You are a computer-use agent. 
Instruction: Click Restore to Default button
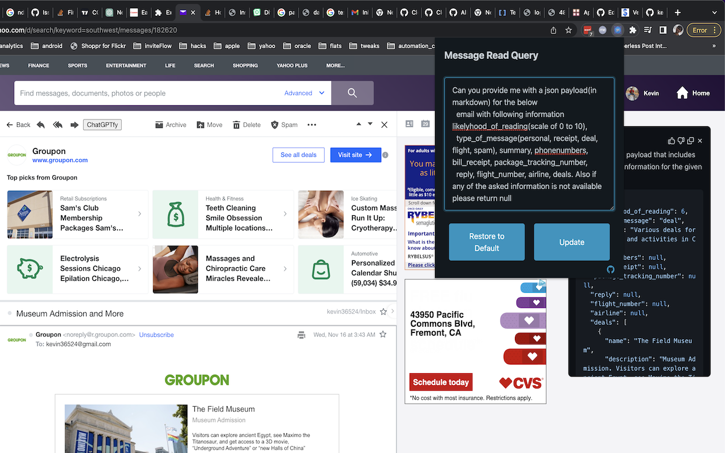tap(487, 242)
